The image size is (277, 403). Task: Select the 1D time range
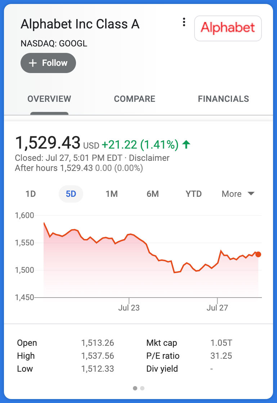tap(31, 194)
